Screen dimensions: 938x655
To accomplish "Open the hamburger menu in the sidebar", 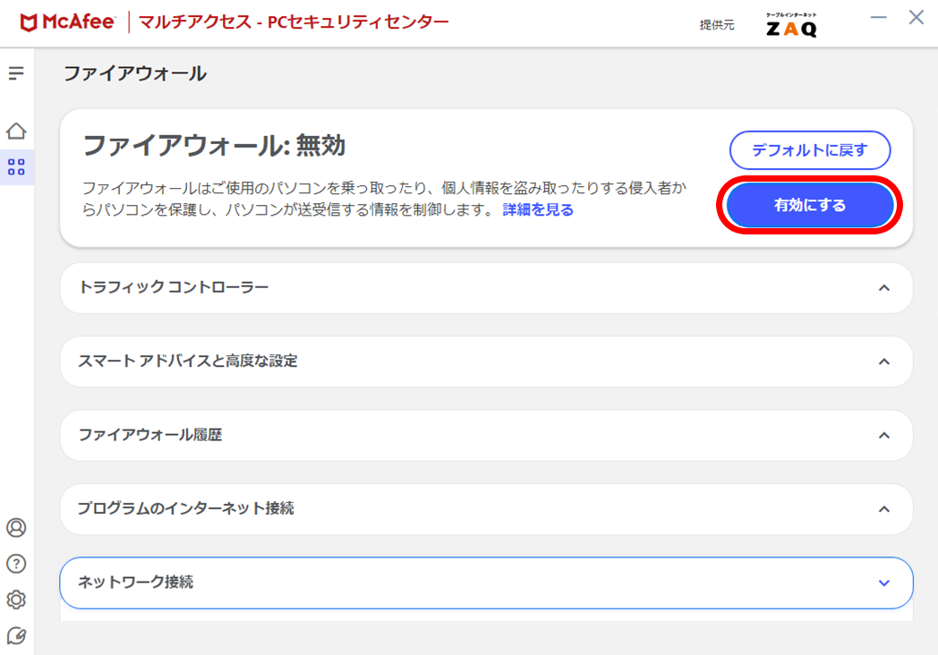I will (x=16, y=73).
